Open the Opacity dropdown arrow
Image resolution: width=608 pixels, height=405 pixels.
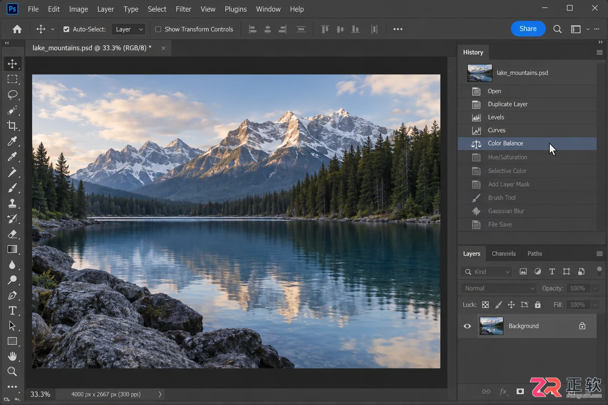coord(595,288)
